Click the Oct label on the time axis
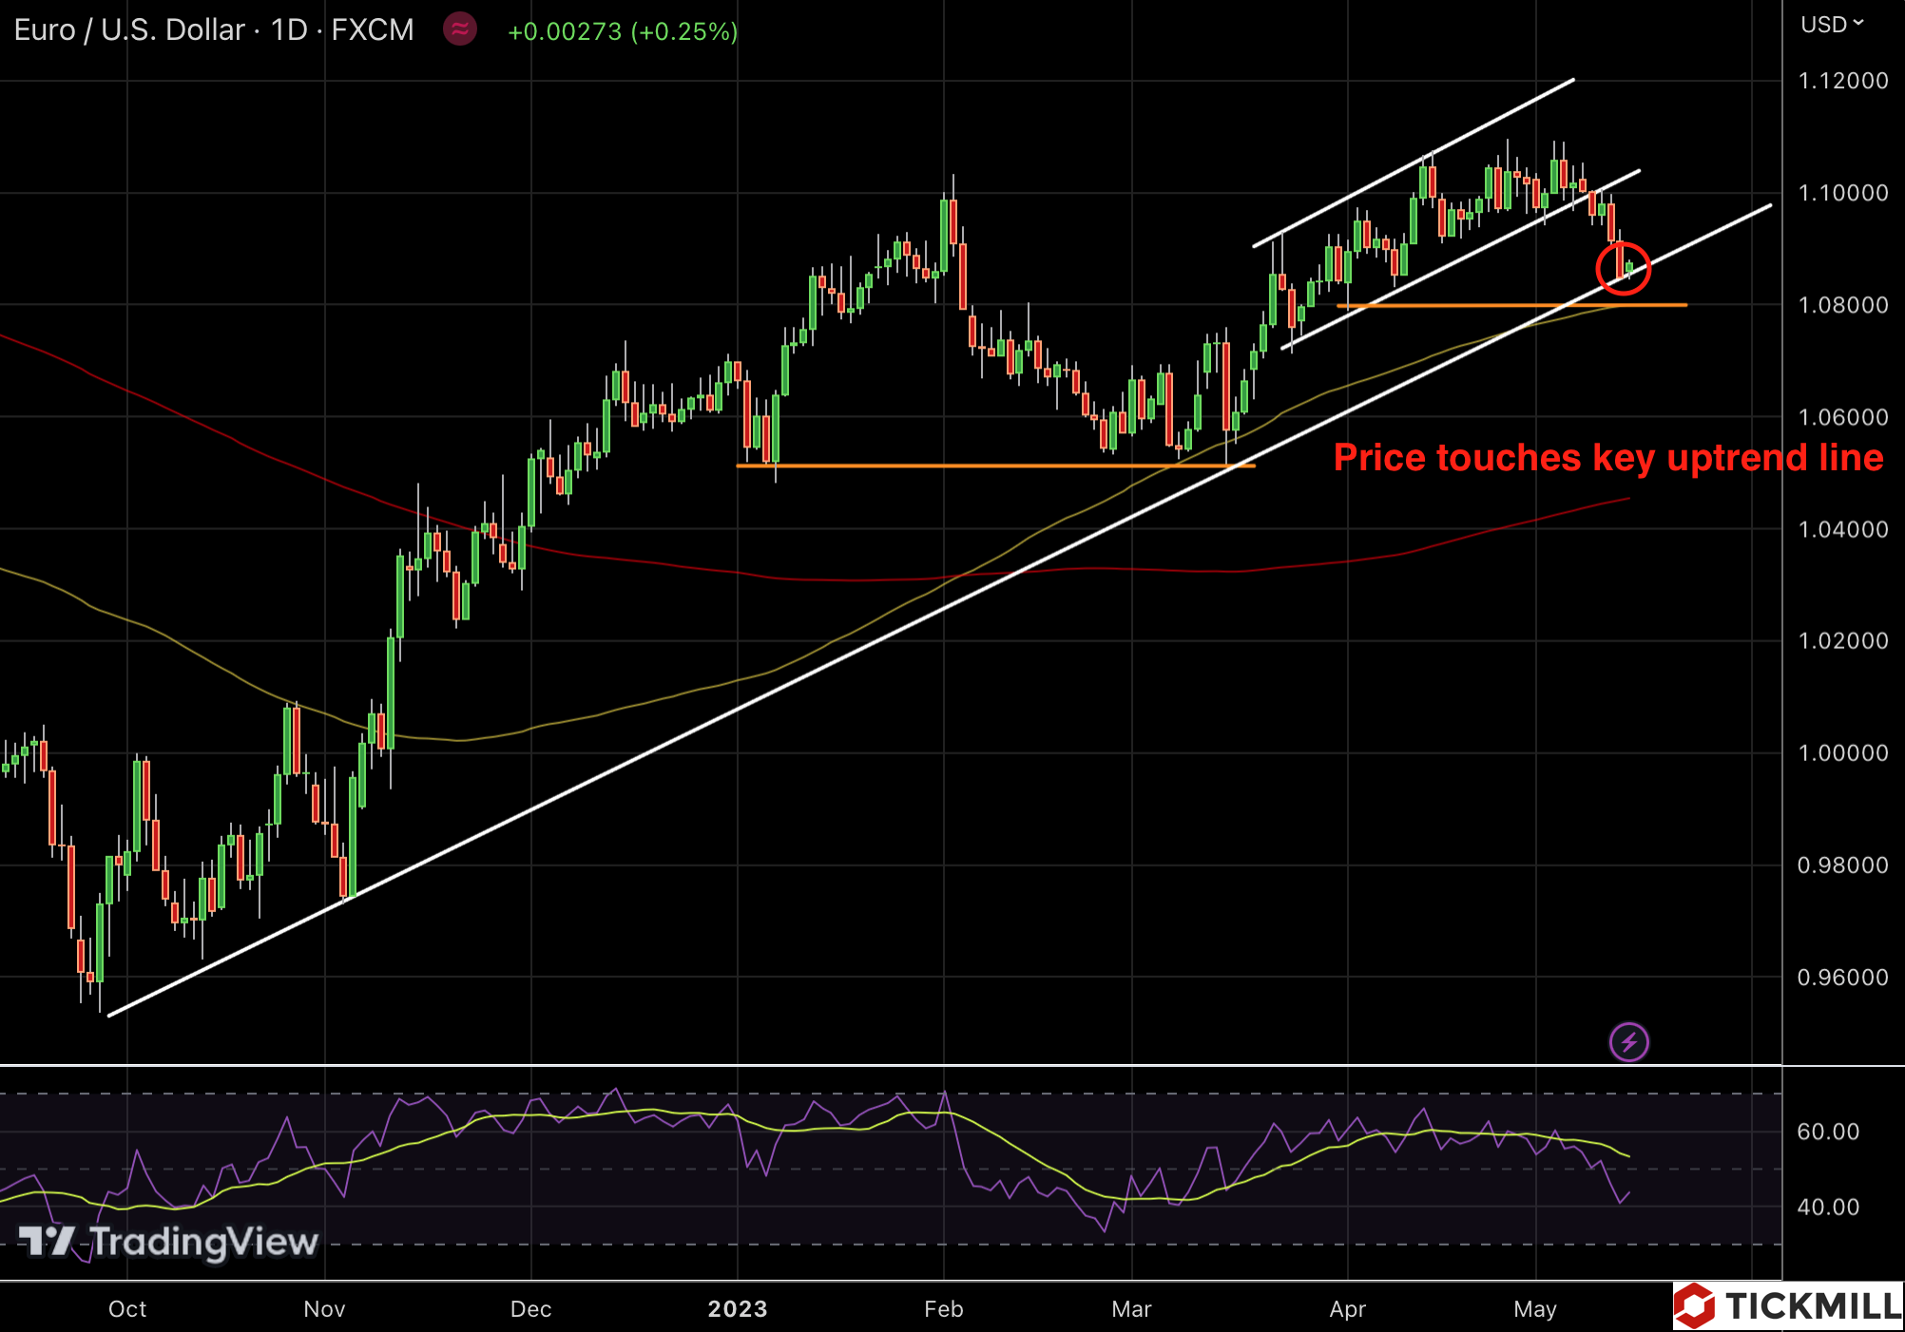 click(127, 1309)
